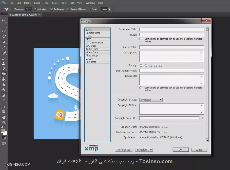Select IPTC Extension category
This screenshot has width=230, height=170.
(x=98, y=43)
